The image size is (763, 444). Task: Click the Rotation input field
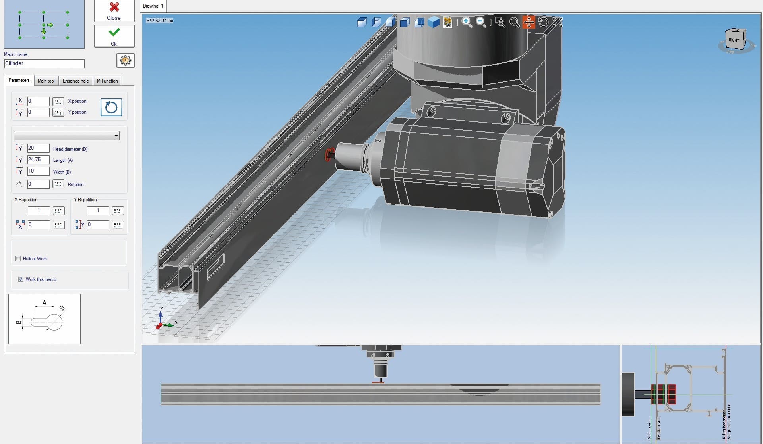coord(38,184)
